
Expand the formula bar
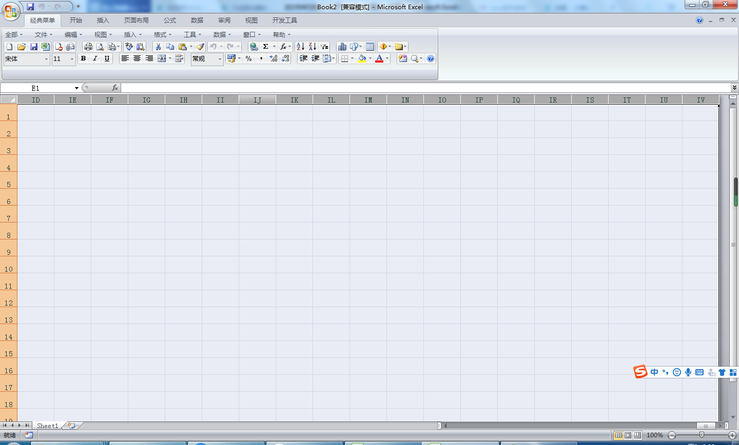[734, 88]
